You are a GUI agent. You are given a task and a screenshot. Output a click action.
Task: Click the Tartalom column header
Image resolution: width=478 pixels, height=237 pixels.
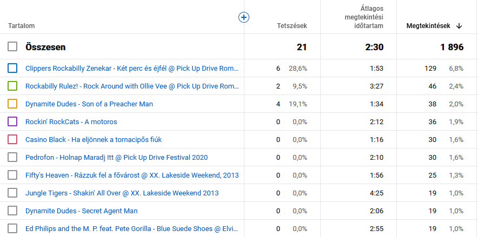[x=21, y=26]
